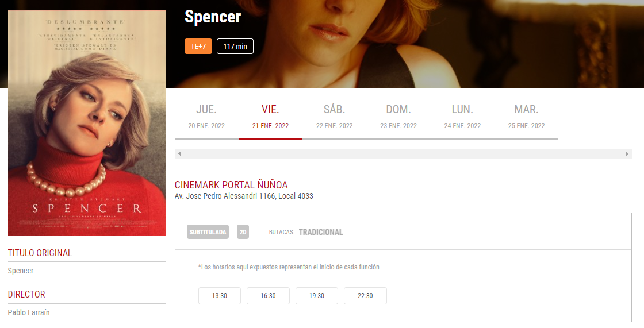Screen dimensions: 644x328
Task: Open the Spencer movie poster image
Action: pyautogui.click(x=87, y=123)
